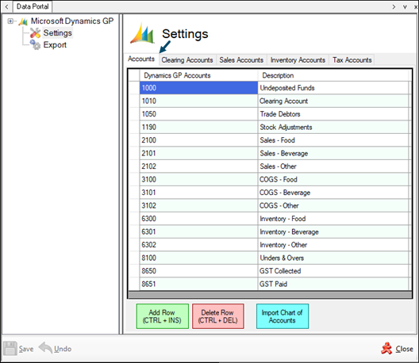Click the Inventory - Beverage description cell
Viewport: 419px width, 363px height.
333,231
